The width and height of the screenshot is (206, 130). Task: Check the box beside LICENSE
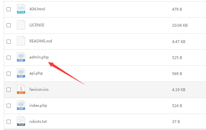pos(9,25)
